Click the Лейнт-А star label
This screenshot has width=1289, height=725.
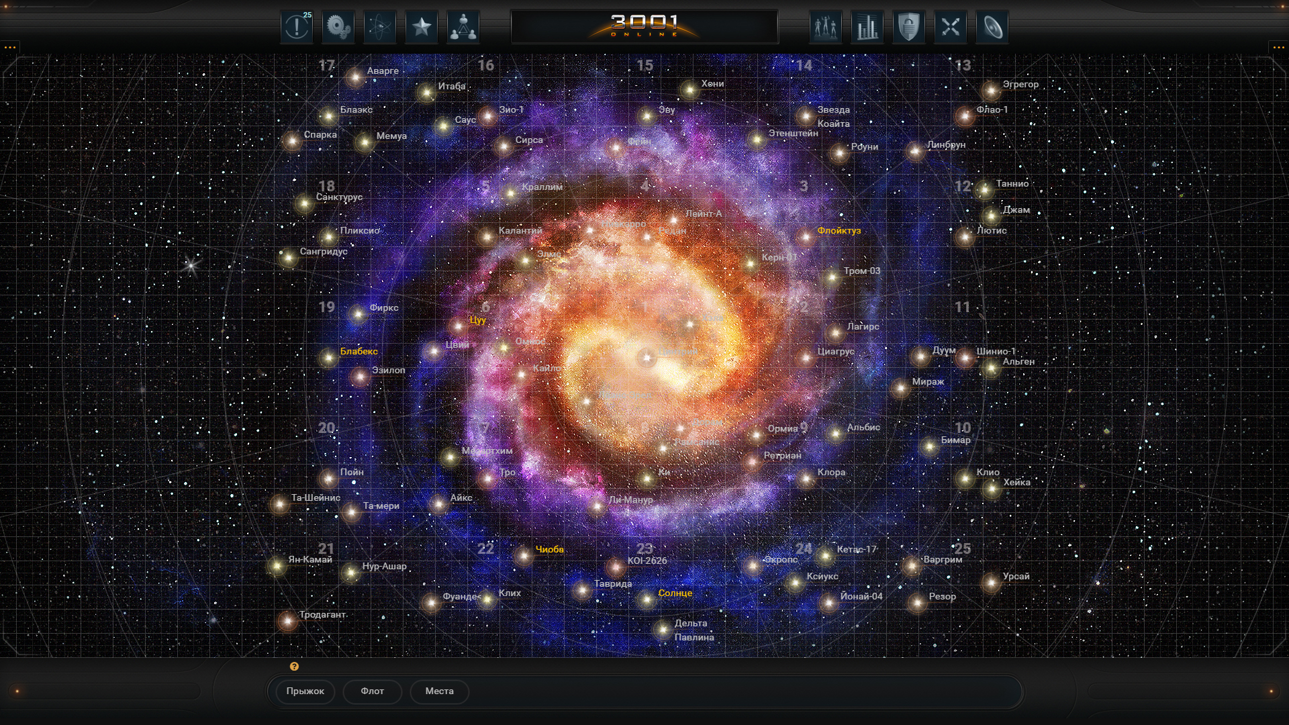(704, 214)
